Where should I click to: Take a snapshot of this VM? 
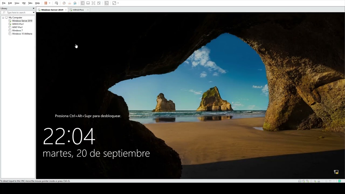(x=64, y=3)
